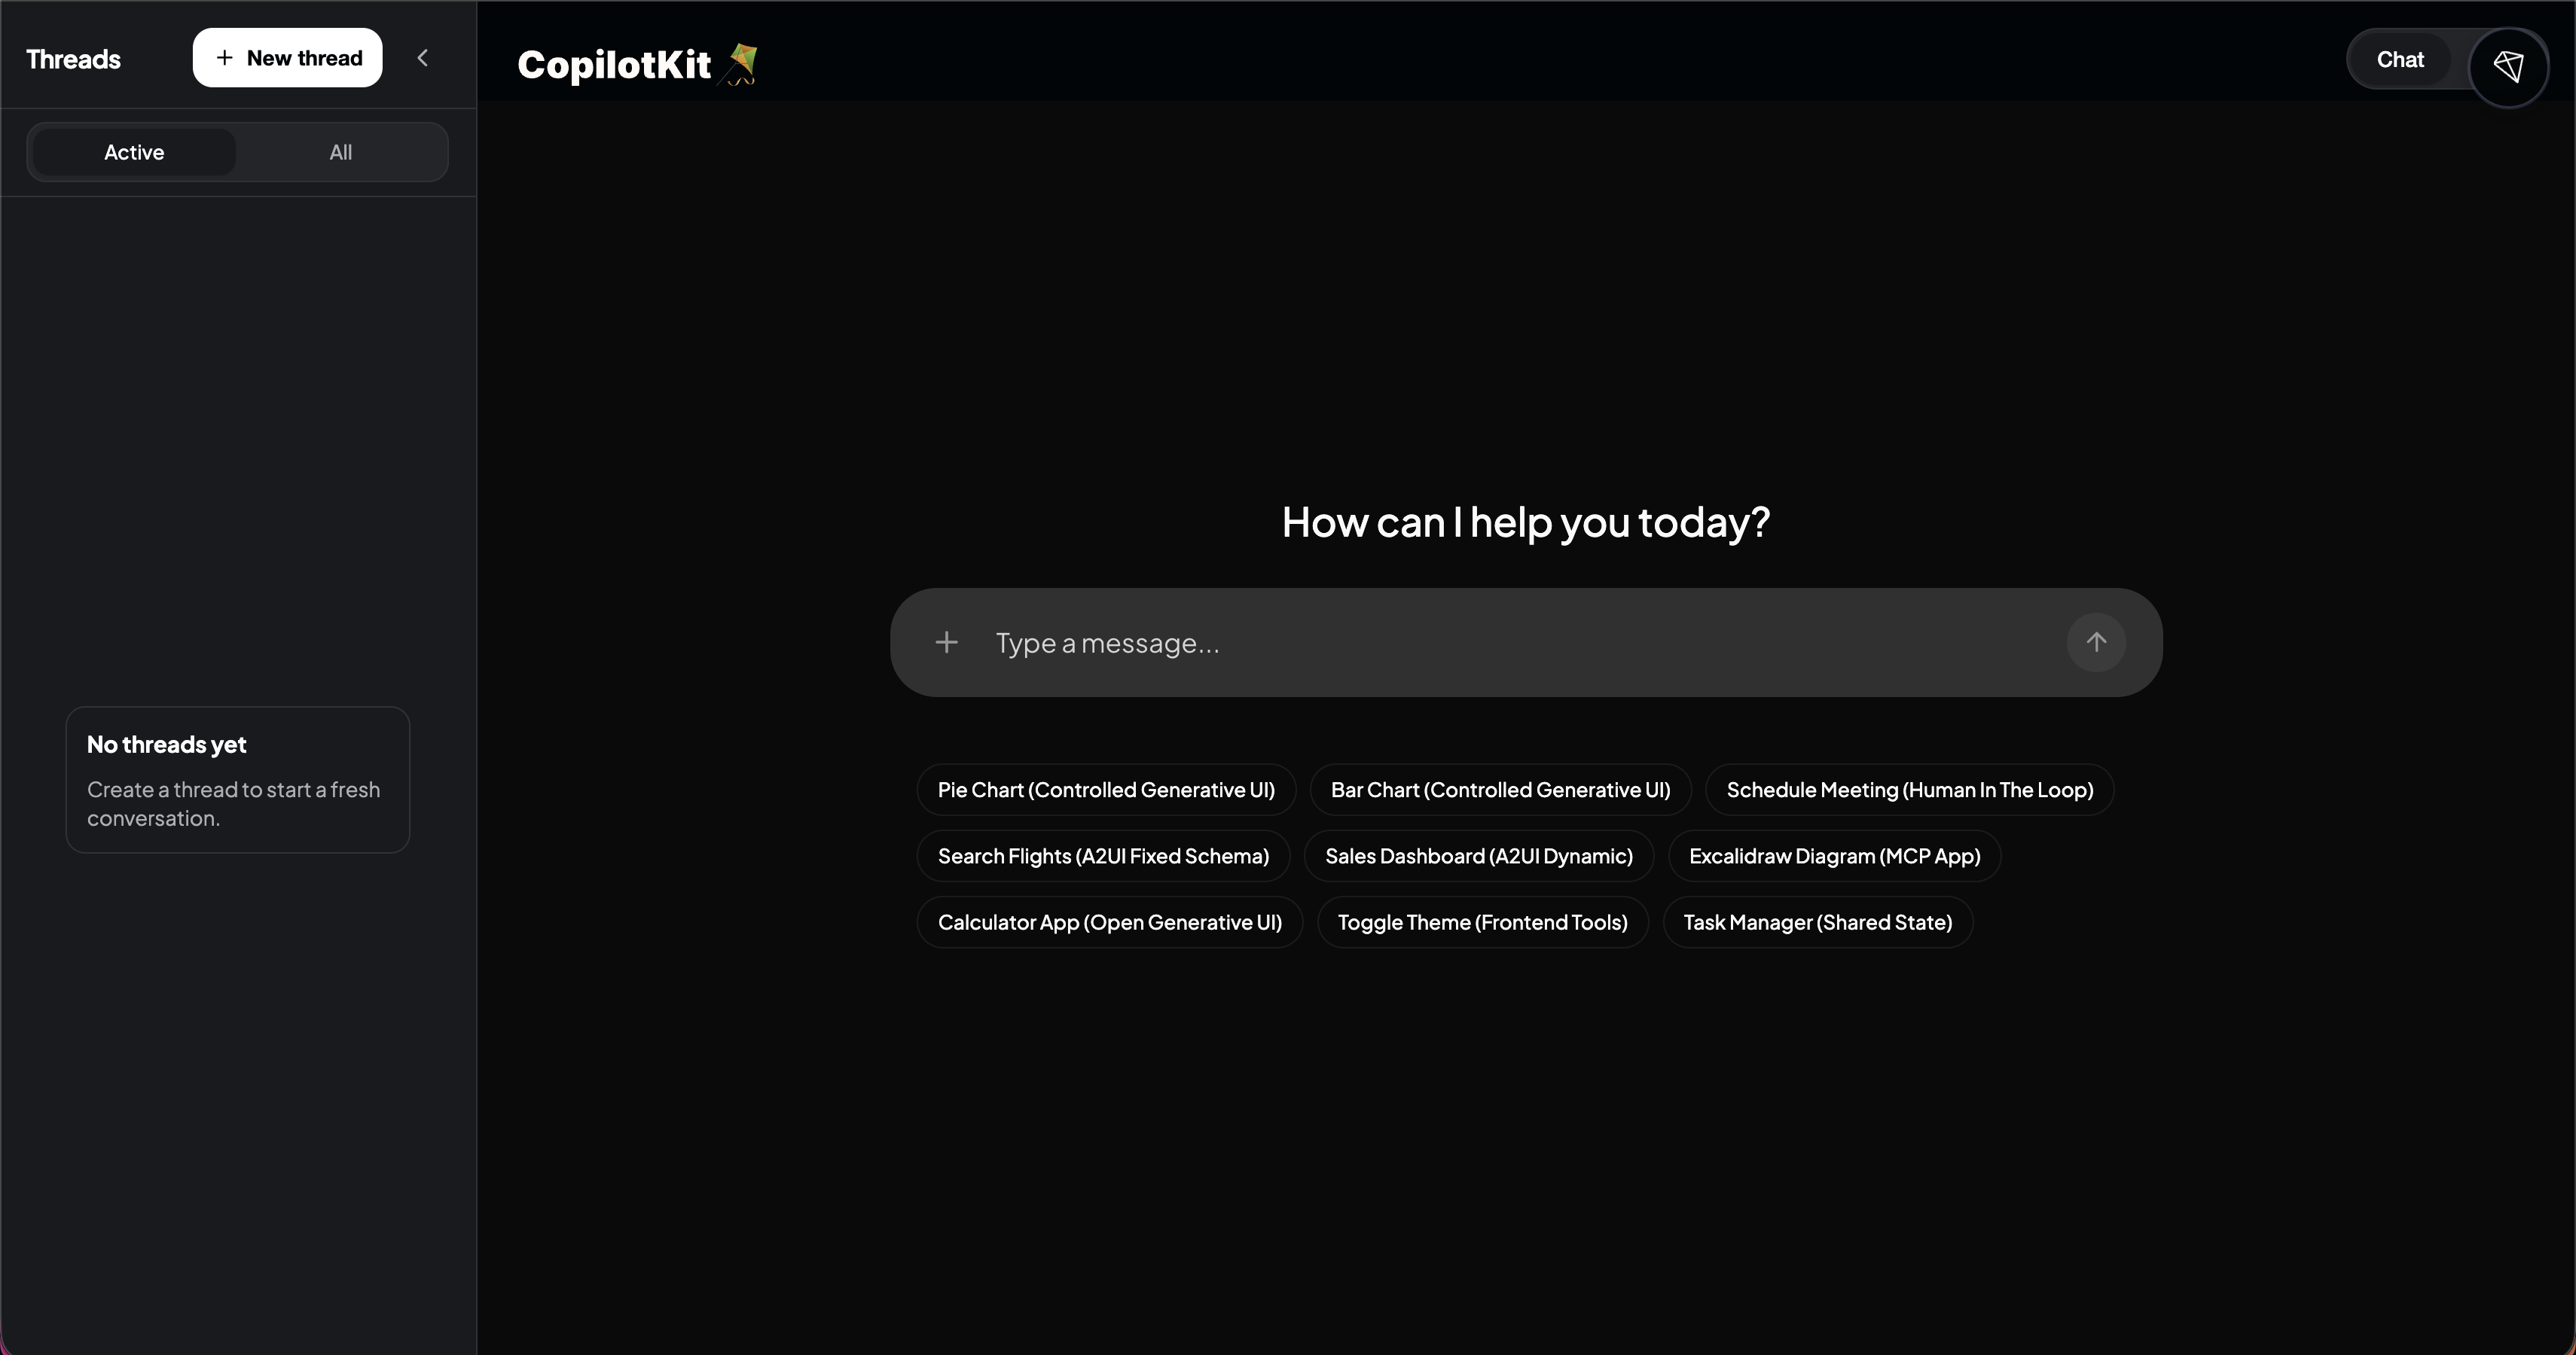
Task: Click the Toggle Theme (Frontend Tools) suggestion
Action: [x=1482, y=922]
